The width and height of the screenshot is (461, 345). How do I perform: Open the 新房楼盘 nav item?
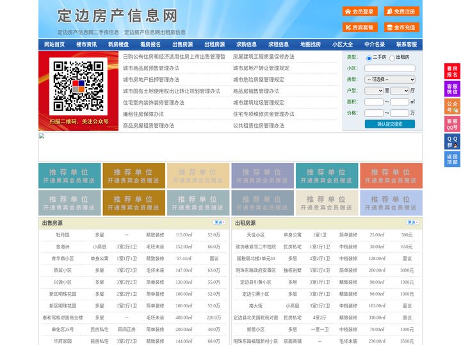(118, 45)
